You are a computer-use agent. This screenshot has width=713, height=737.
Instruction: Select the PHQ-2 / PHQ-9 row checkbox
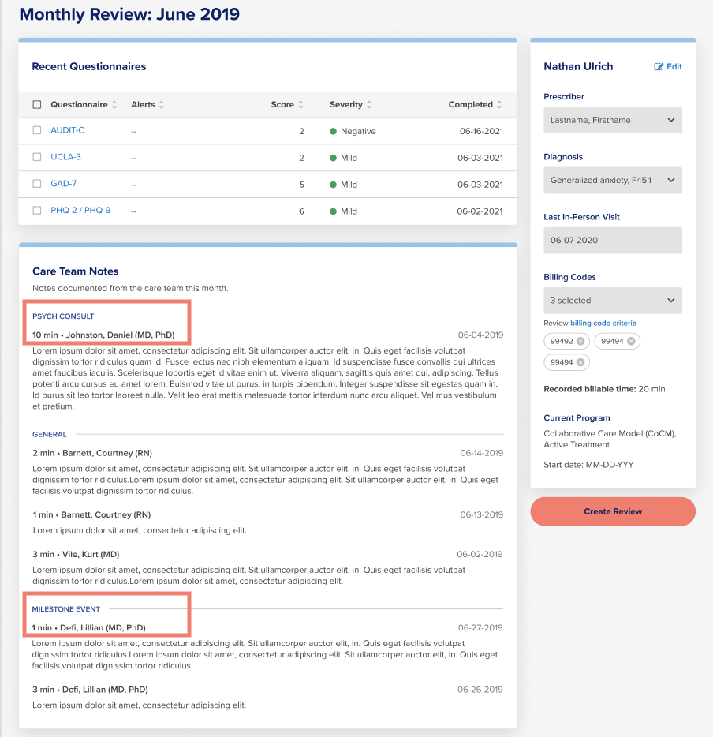coord(37,211)
